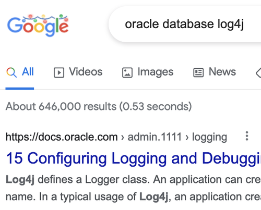Click the Videos play-button icon

coord(59,72)
